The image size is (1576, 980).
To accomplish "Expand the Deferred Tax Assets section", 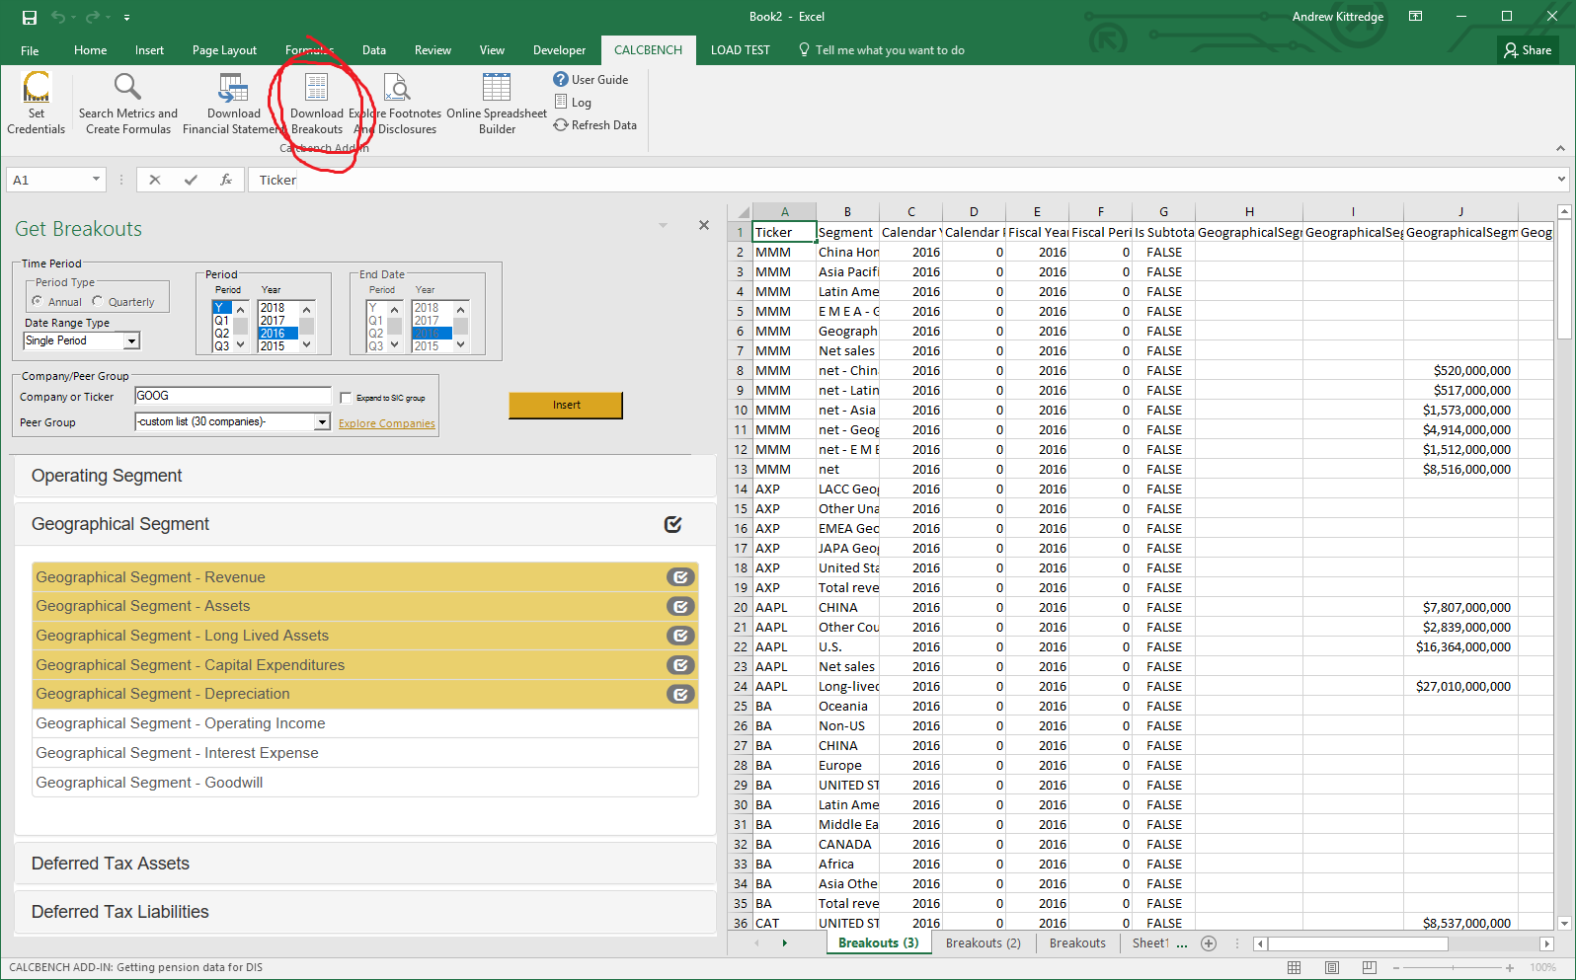I will [364, 864].
